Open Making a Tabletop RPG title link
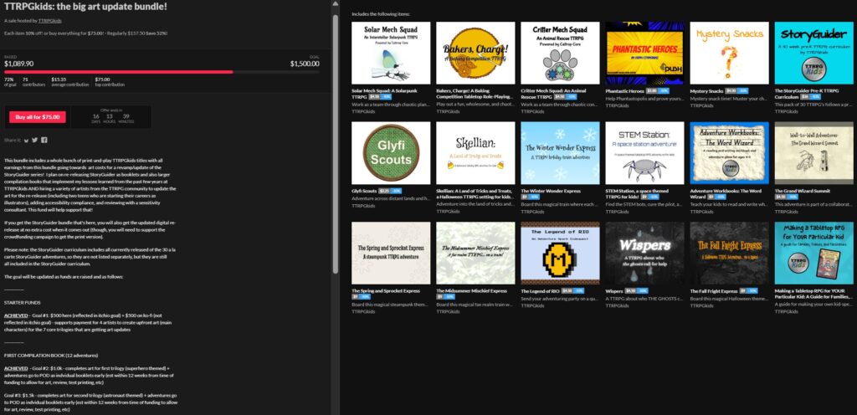This screenshot has height=415, width=857. pos(813,294)
